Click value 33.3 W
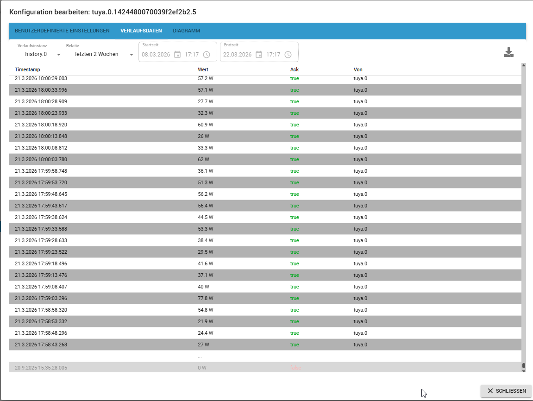The width and height of the screenshot is (533, 401). point(205,148)
